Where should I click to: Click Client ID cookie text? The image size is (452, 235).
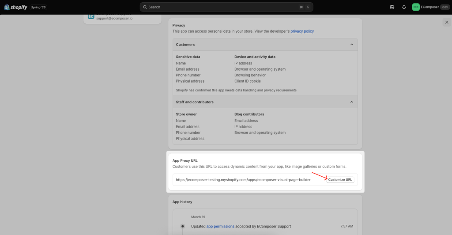coord(247,81)
